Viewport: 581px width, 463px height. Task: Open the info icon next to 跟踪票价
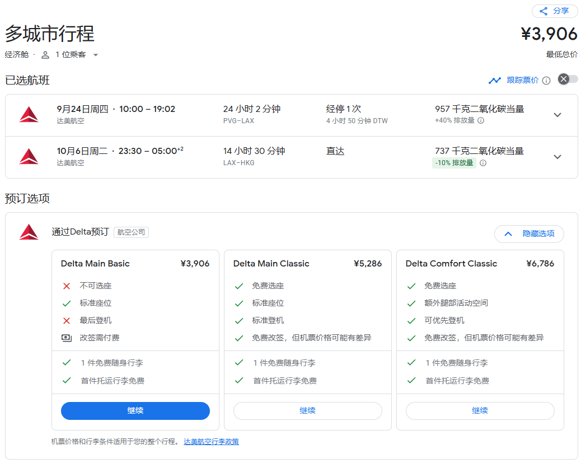(546, 80)
